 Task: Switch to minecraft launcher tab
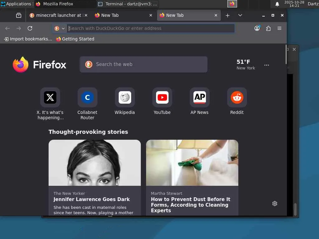58,15
